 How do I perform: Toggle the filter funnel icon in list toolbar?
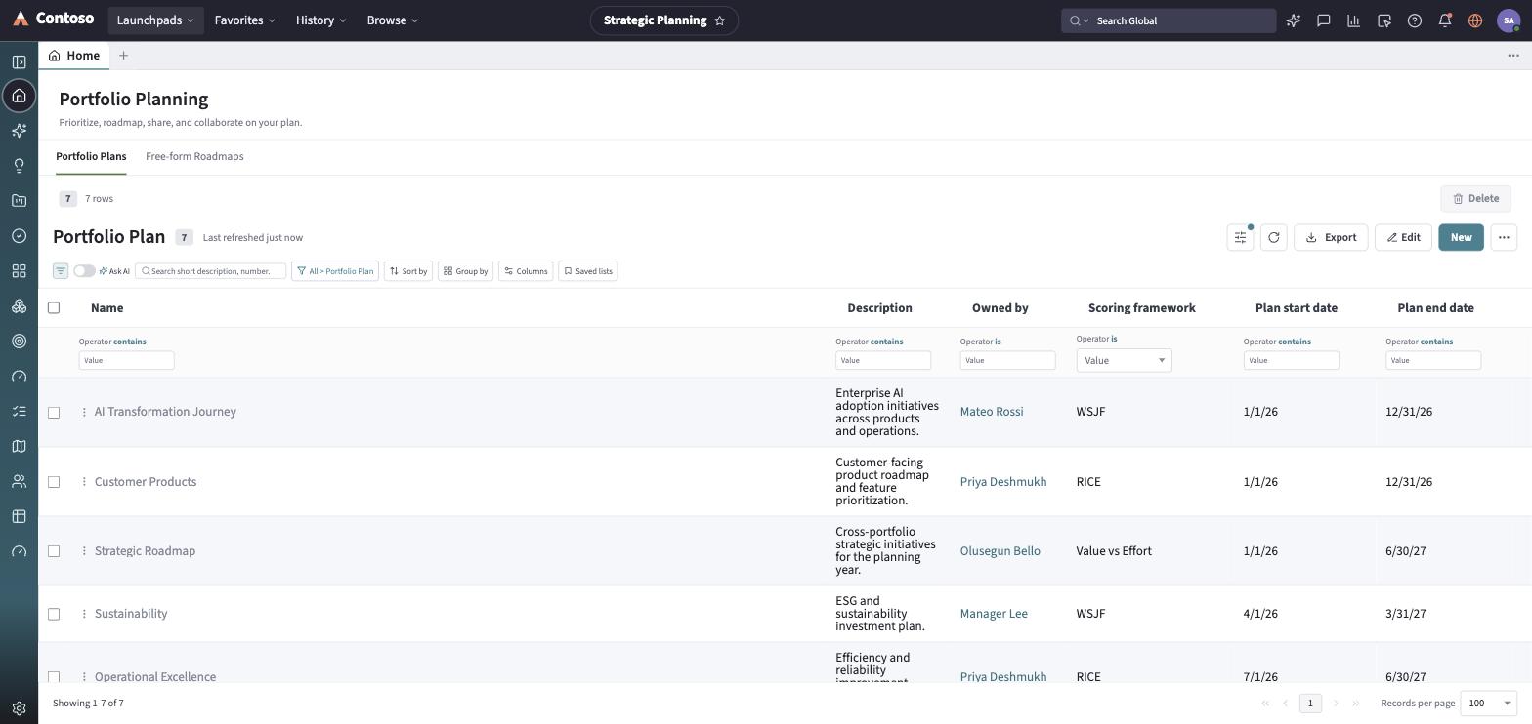[61, 271]
